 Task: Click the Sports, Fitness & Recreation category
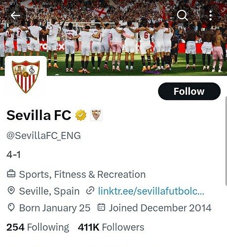[82, 174]
